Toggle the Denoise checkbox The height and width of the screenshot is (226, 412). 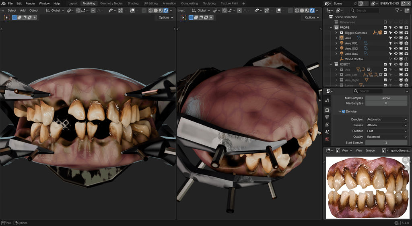344,111
